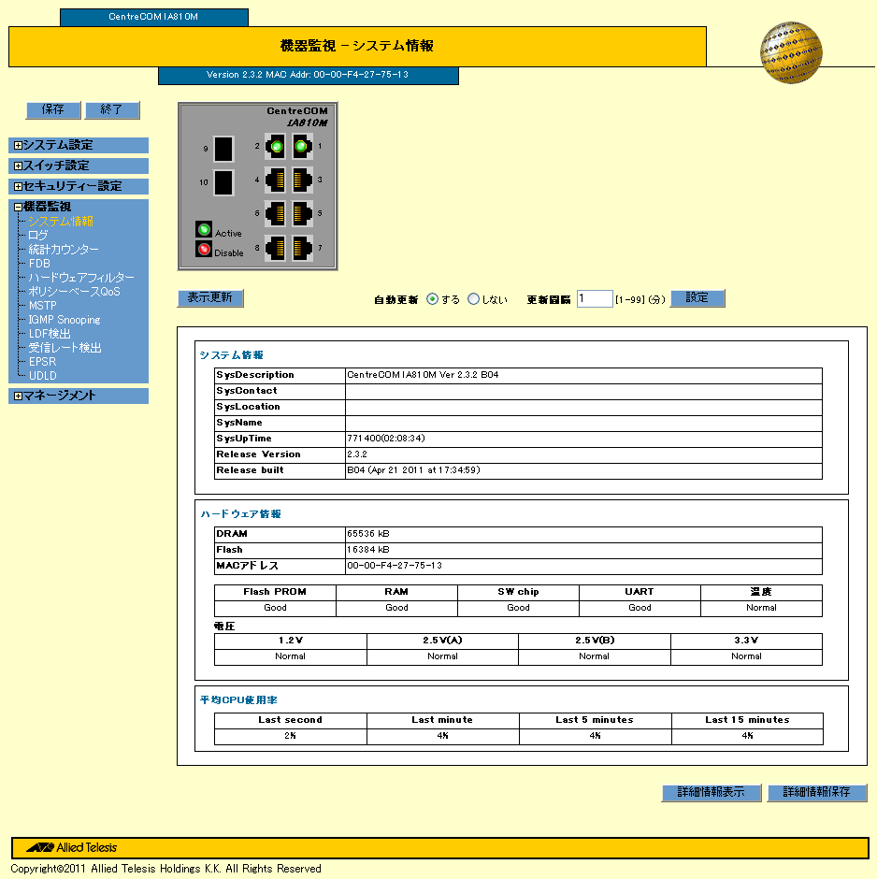Click the 温度 Normal status cell

click(762, 608)
